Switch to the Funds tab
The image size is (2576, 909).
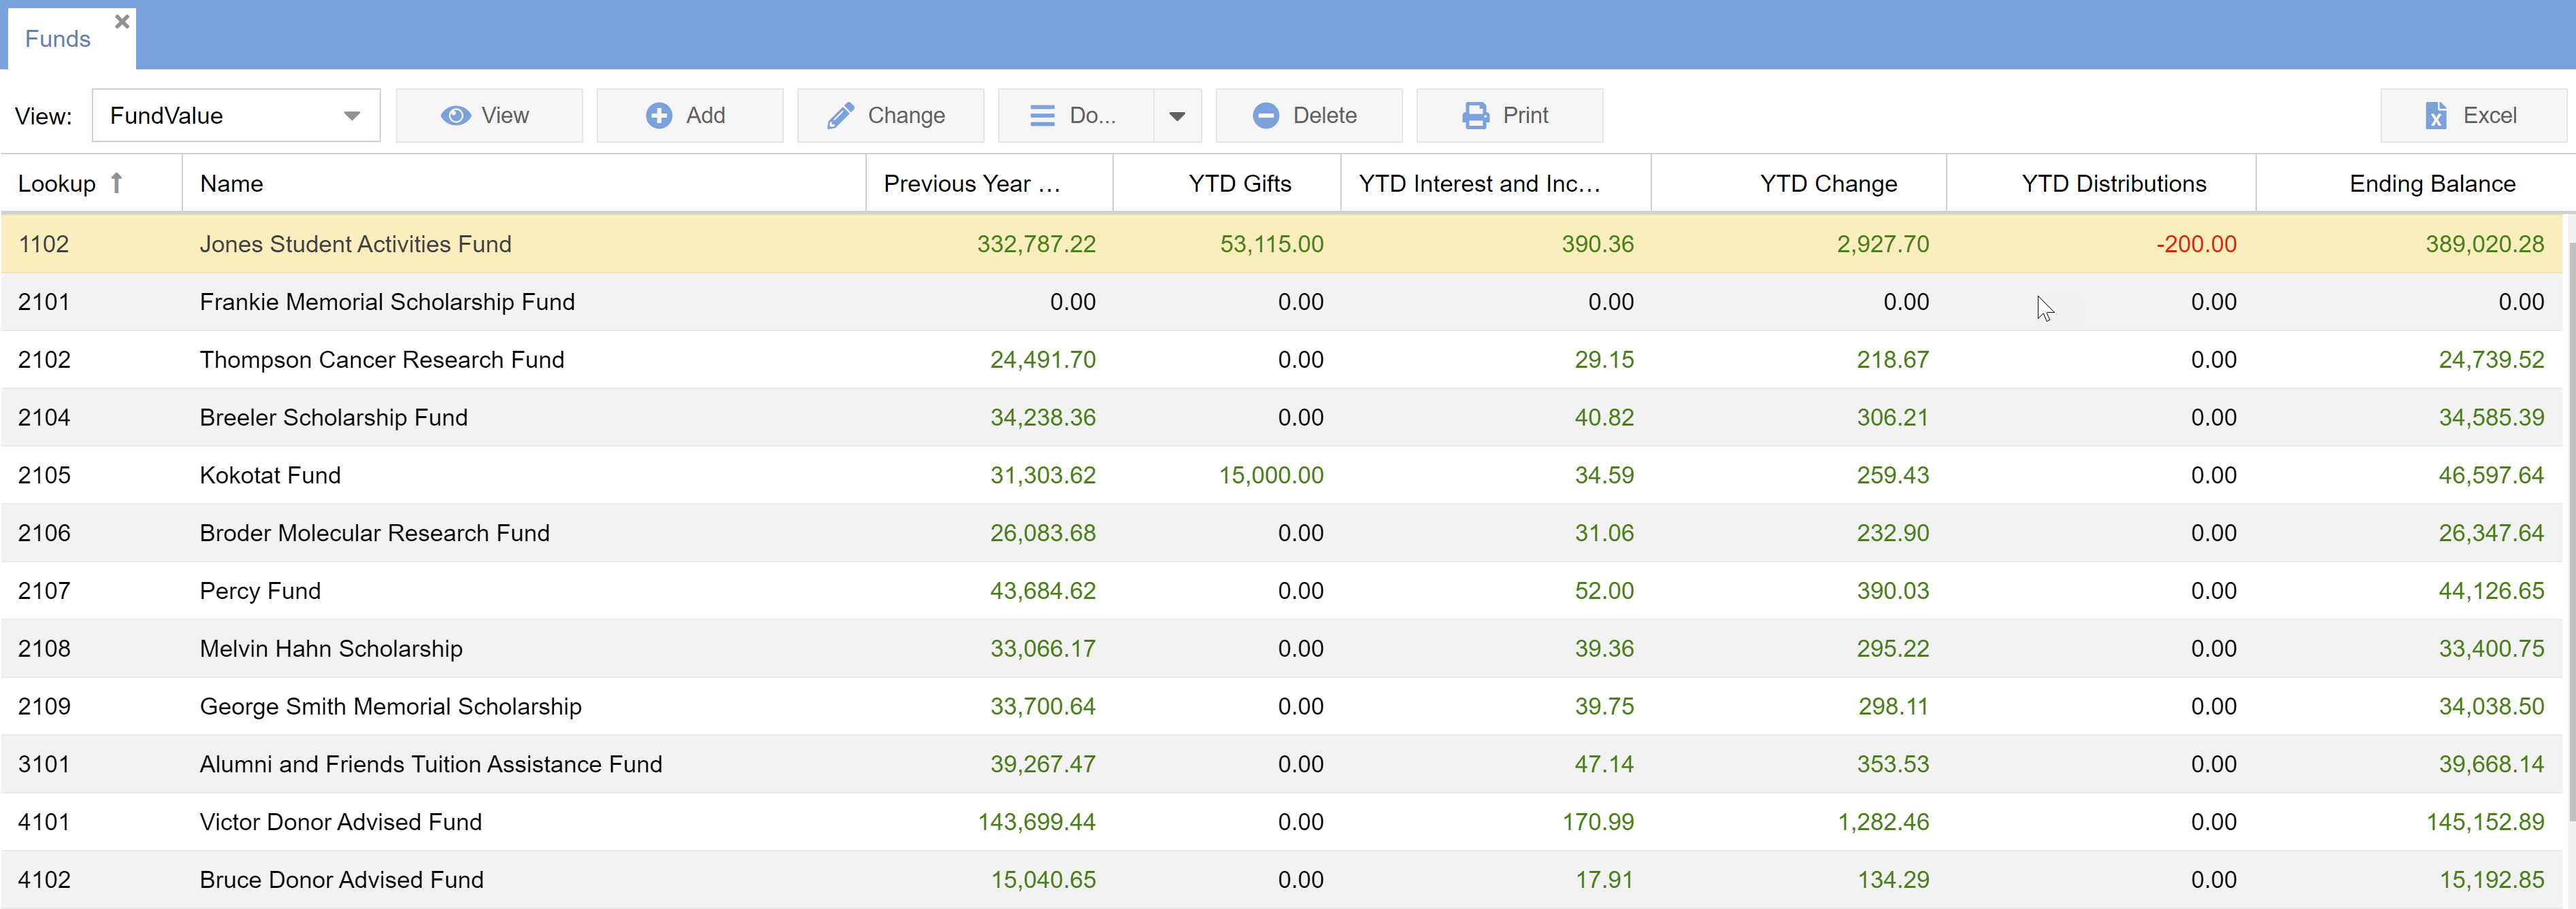tap(57, 39)
